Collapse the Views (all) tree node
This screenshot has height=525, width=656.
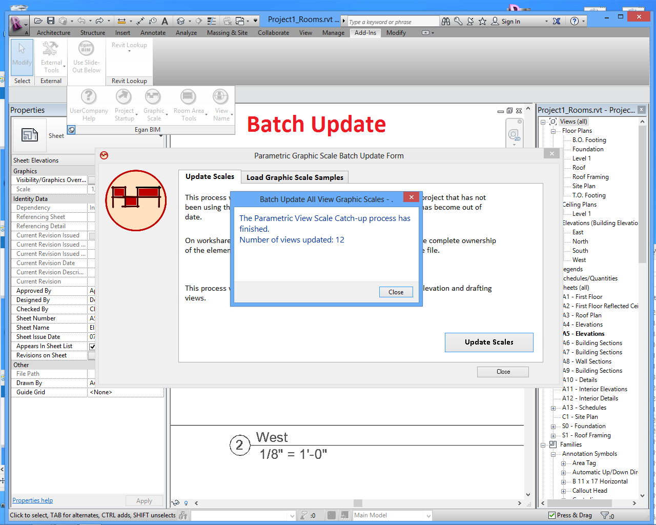(x=543, y=122)
